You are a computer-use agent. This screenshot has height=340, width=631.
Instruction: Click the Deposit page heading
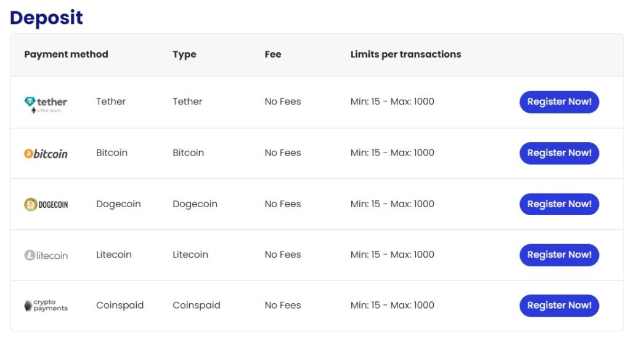click(46, 18)
